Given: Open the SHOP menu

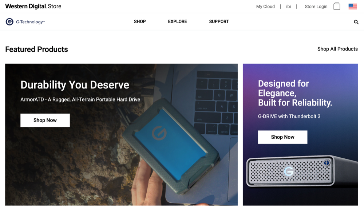Looking at the screenshot, I should click(x=140, y=21).
